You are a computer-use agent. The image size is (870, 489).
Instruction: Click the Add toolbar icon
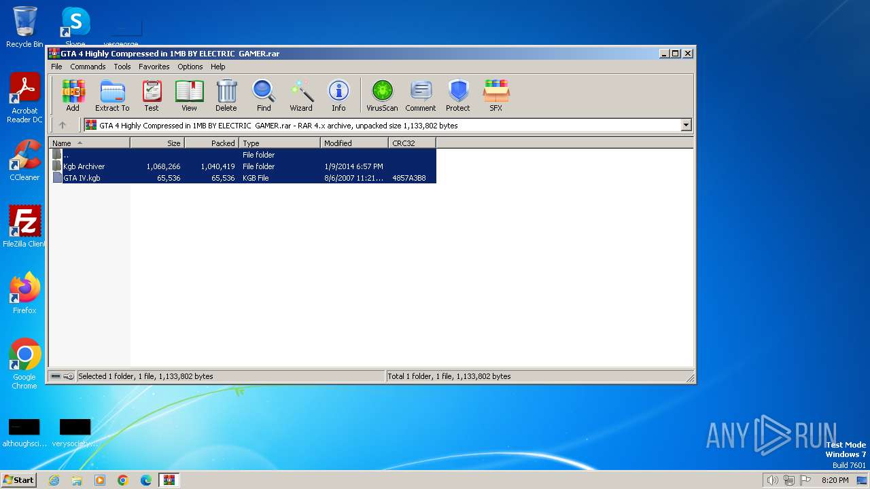coord(73,95)
